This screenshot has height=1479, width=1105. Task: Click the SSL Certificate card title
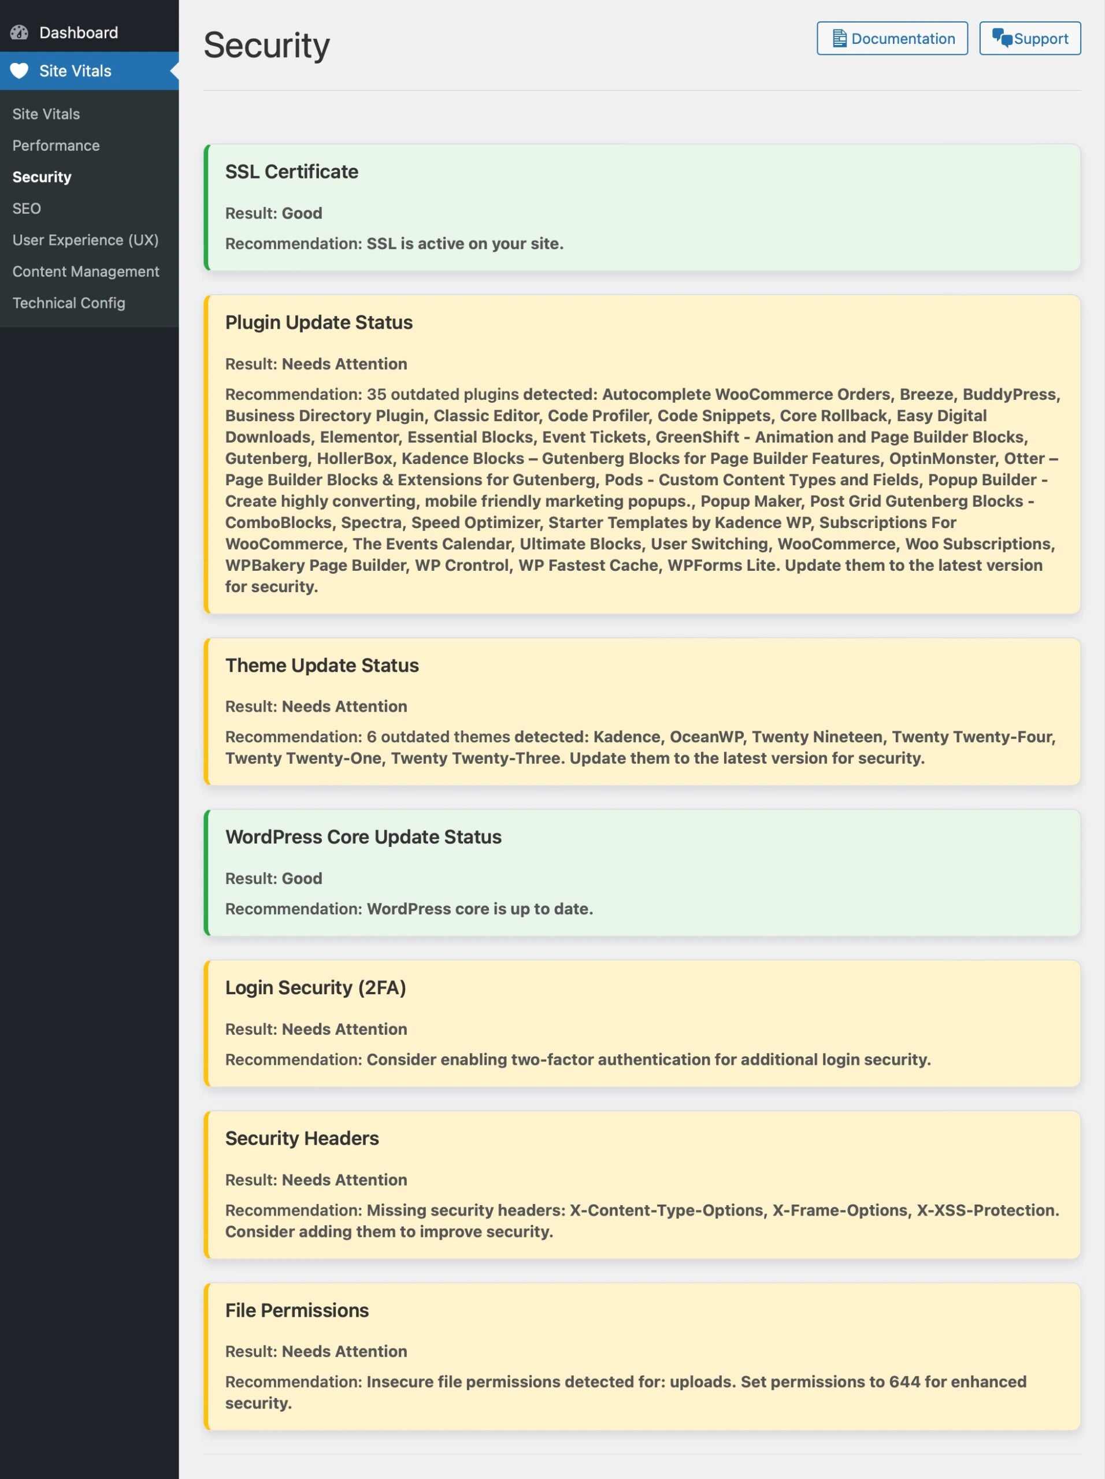click(292, 172)
